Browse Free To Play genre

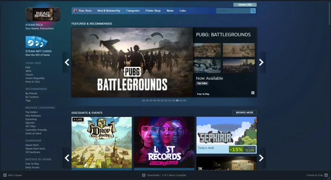pos(32,164)
